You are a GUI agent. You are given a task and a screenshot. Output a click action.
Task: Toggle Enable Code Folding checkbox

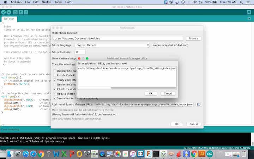click(55, 75)
